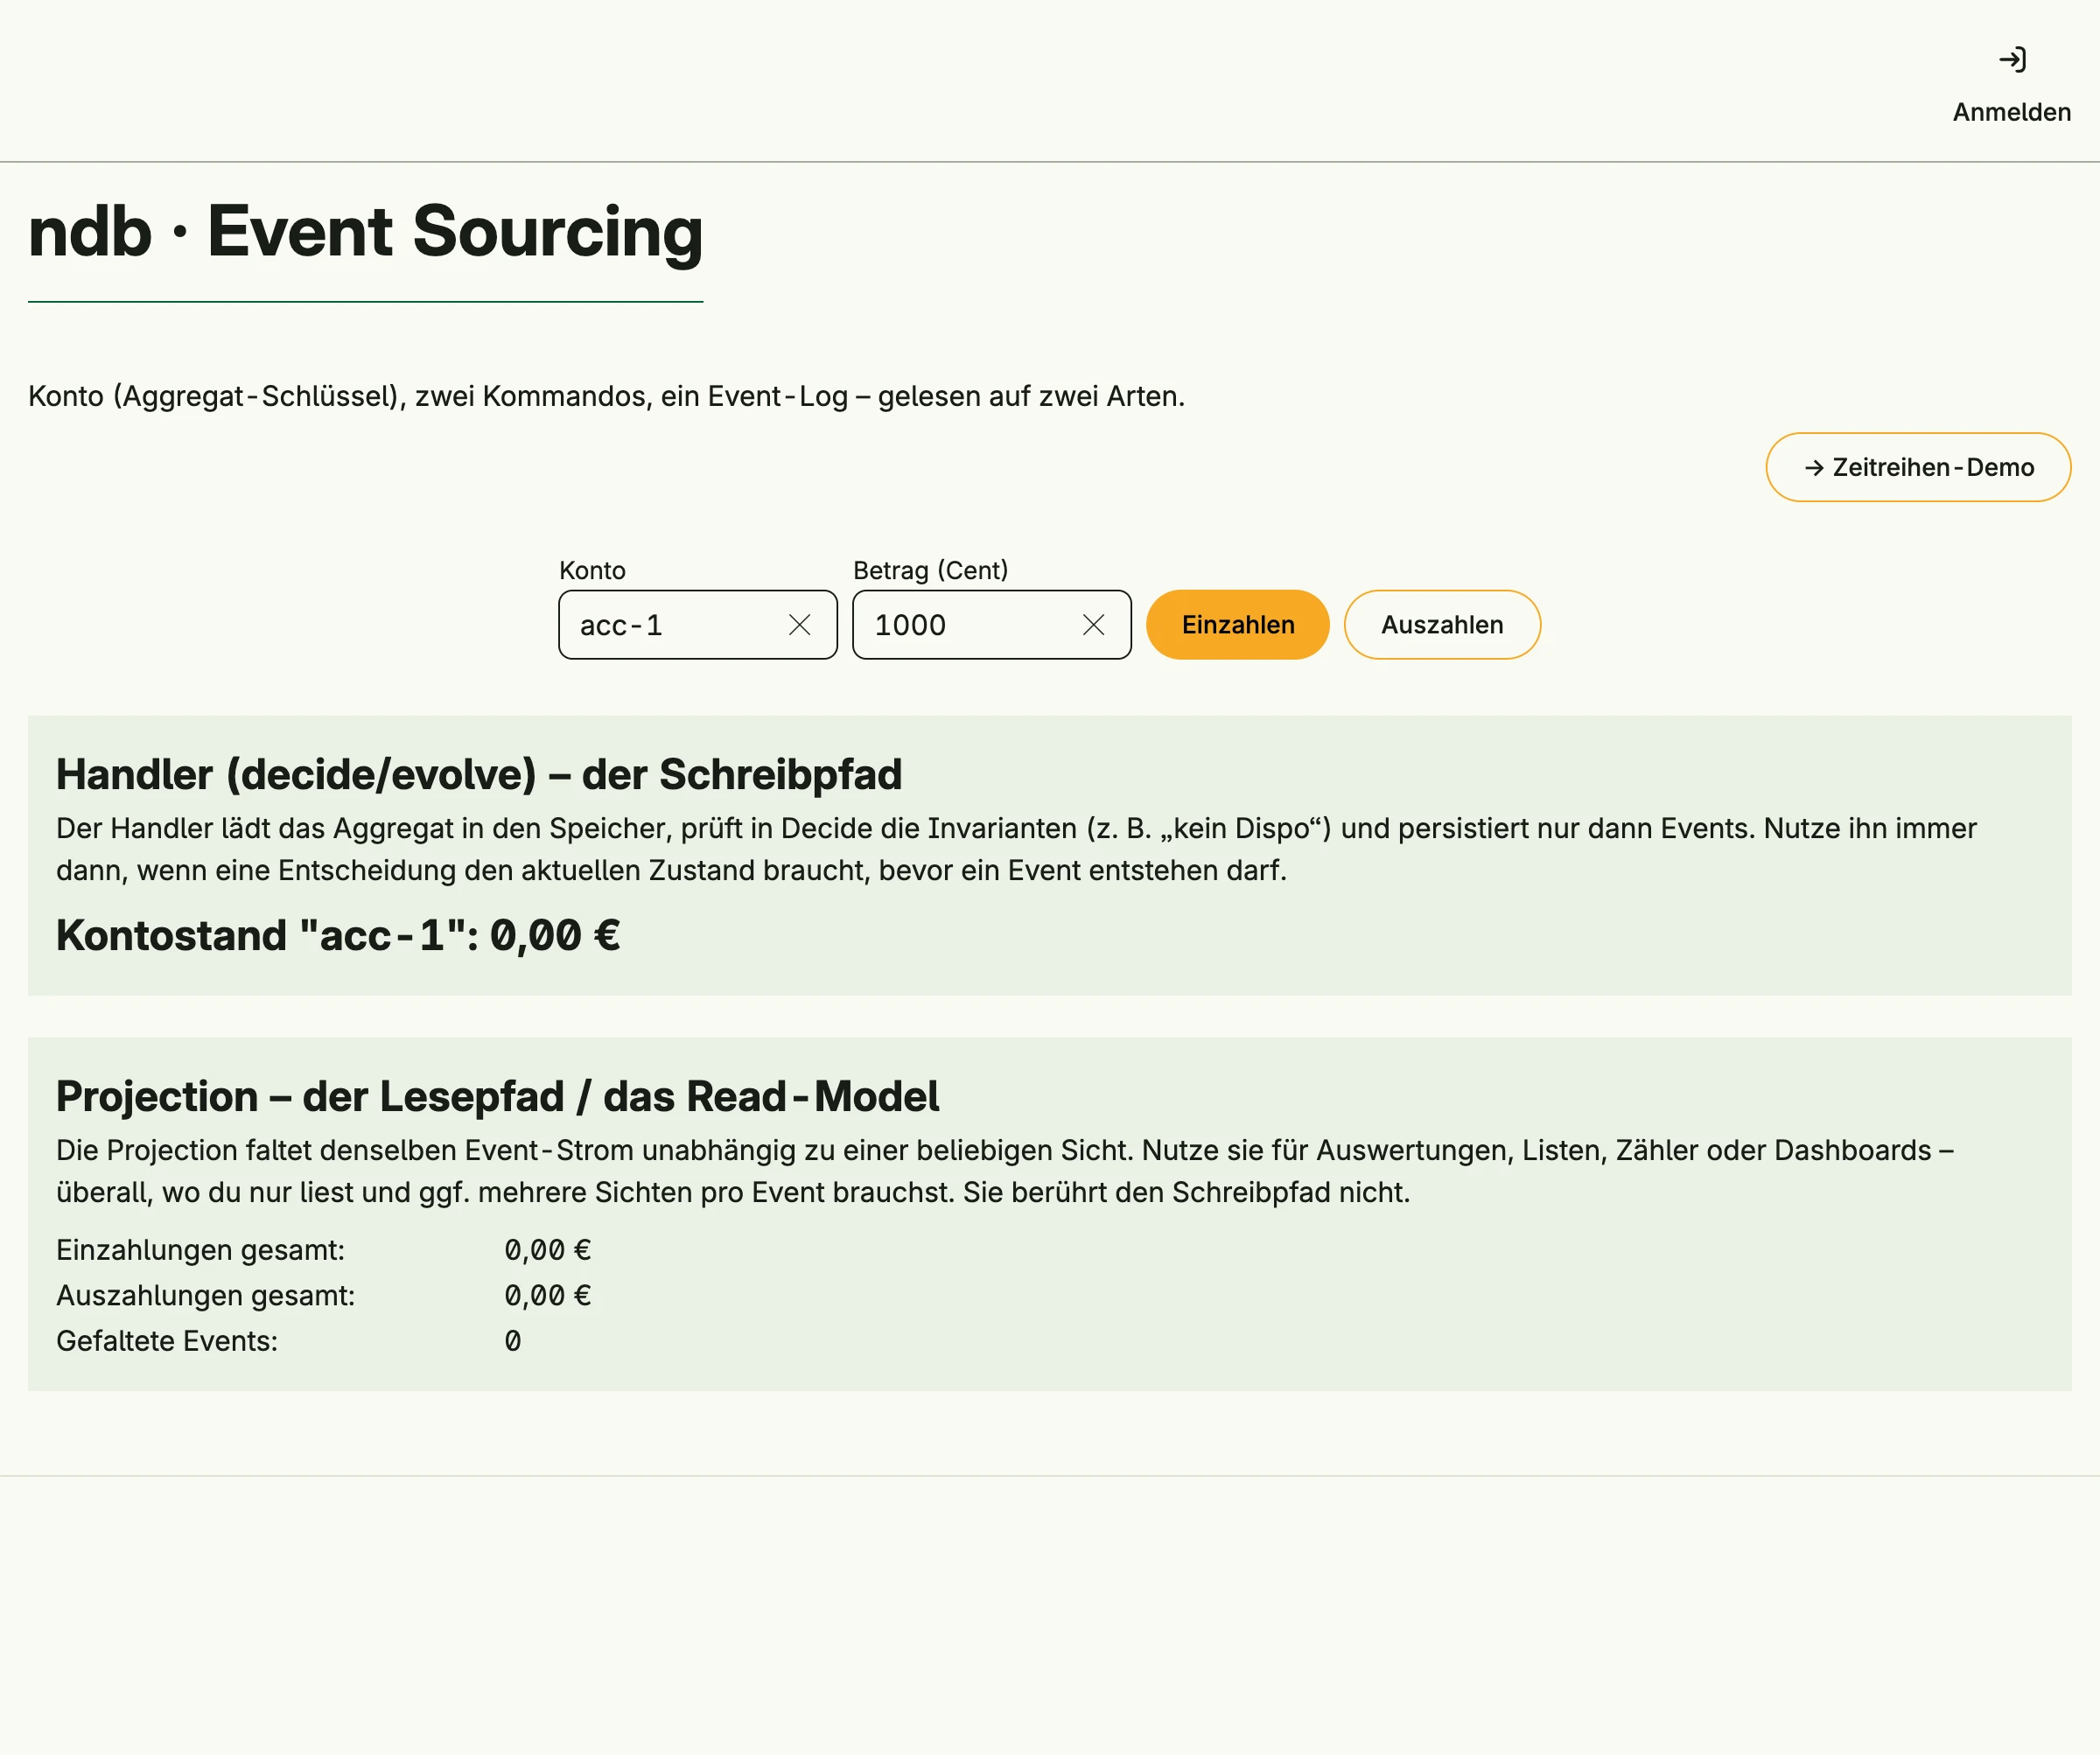Clear the Konto field with its X

(x=799, y=625)
